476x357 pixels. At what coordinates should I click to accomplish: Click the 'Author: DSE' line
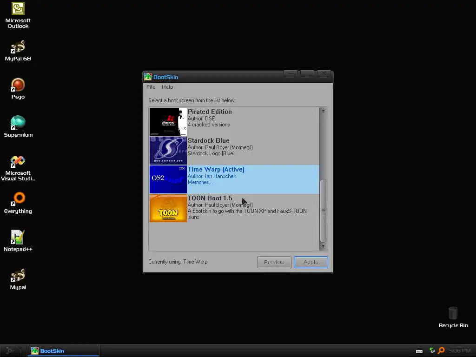coord(201,119)
